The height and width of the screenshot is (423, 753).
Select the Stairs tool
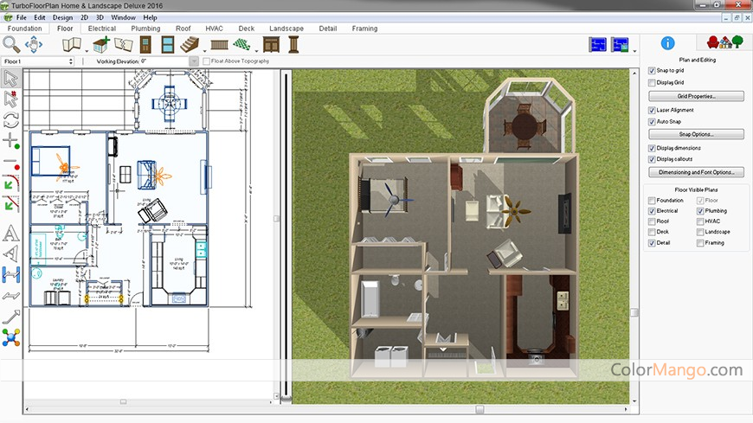[190, 45]
